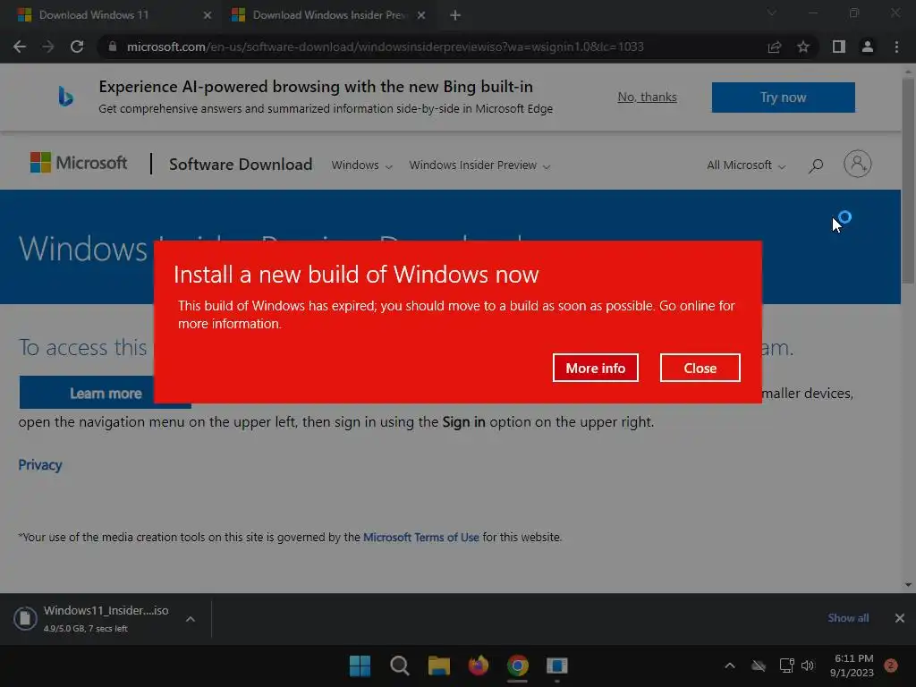This screenshot has width=916, height=687.
Task: Close the Download Windows 11 tab
Action: click(x=208, y=15)
